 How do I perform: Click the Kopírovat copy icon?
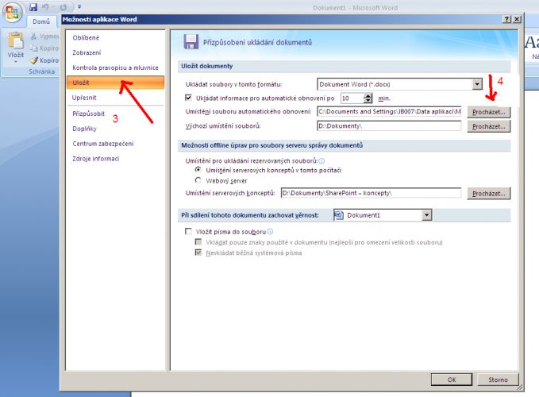click(x=33, y=48)
